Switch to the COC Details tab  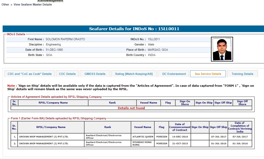pos(67,74)
